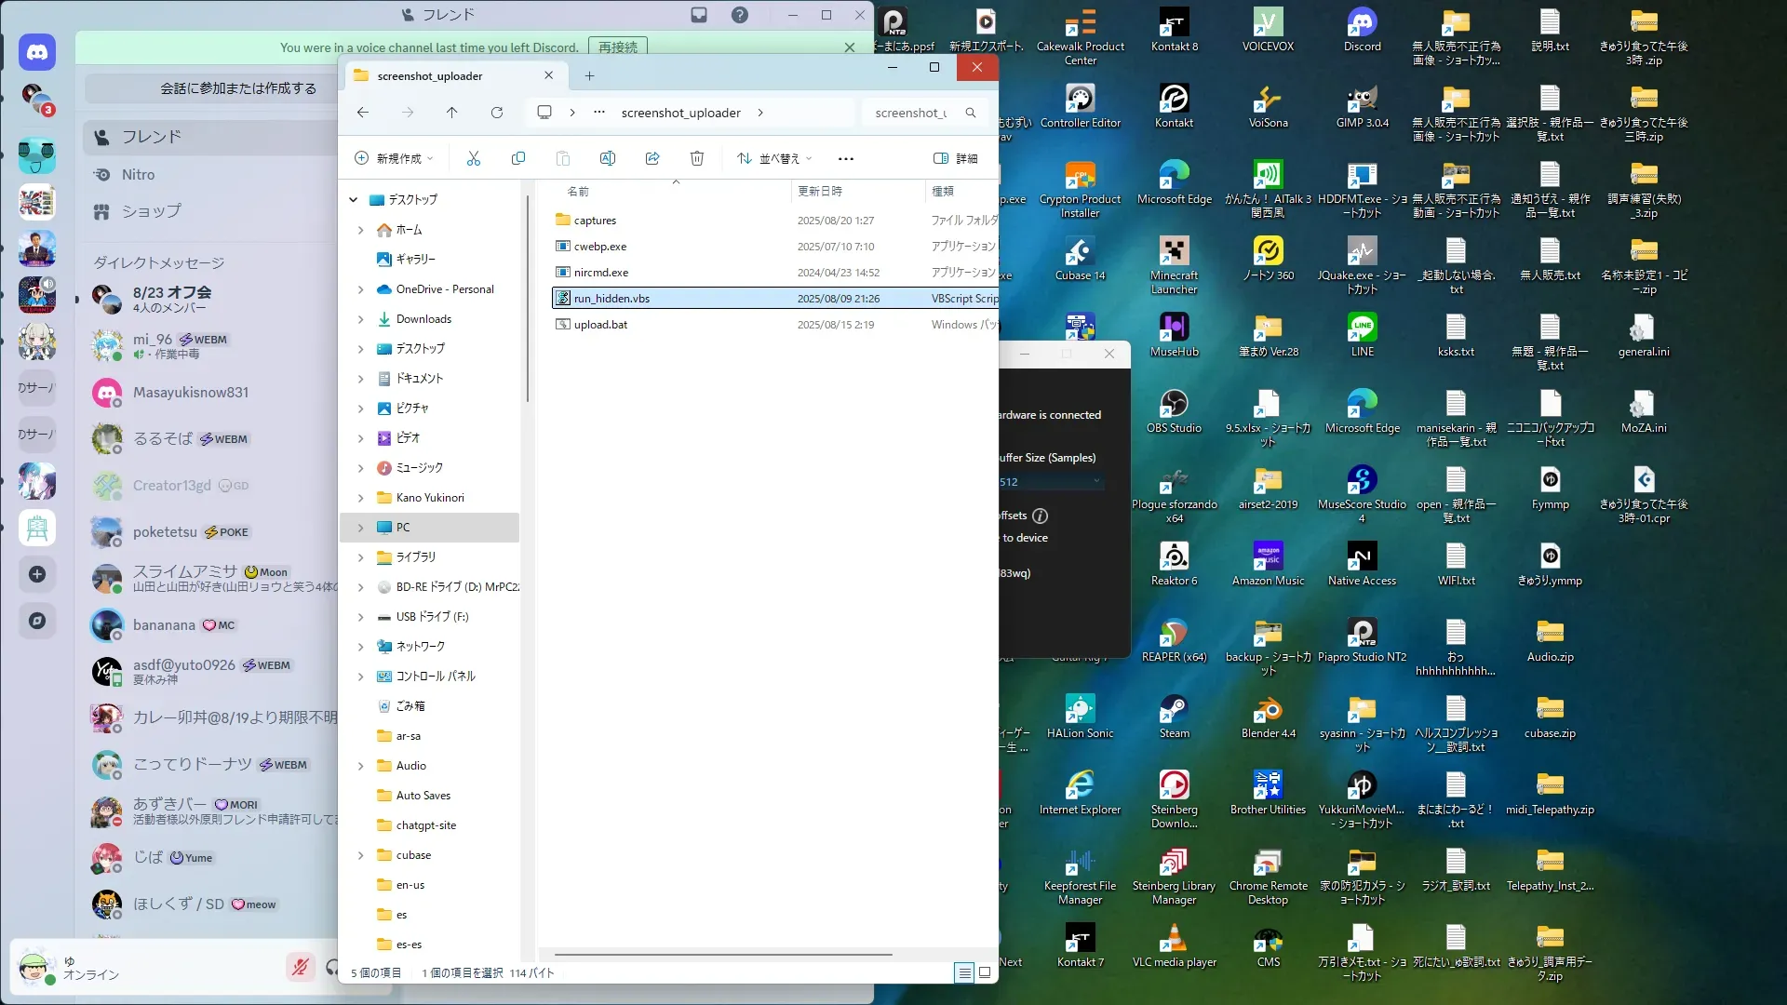Toggle Discord microphone mute button
Image resolution: width=1787 pixels, height=1005 pixels.
pyautogui.click(x=300, y=968)
